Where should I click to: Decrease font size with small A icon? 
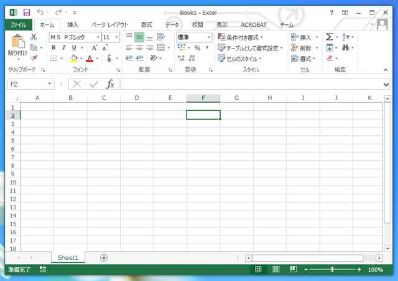click(x=105, y=48)
